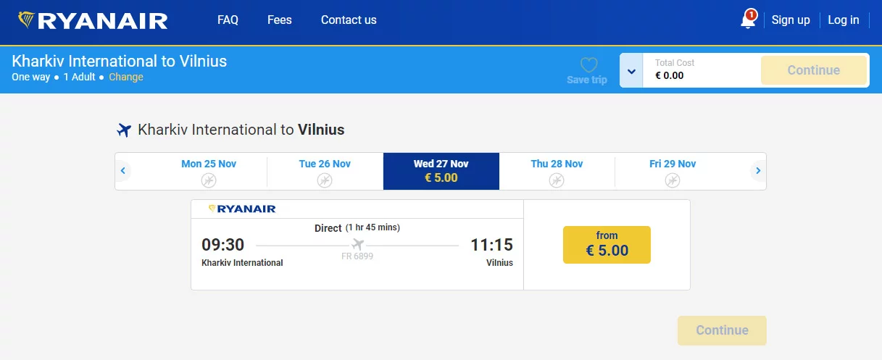Click the Ryanair harp logo

pyautogui.click(x=27, y=20)
